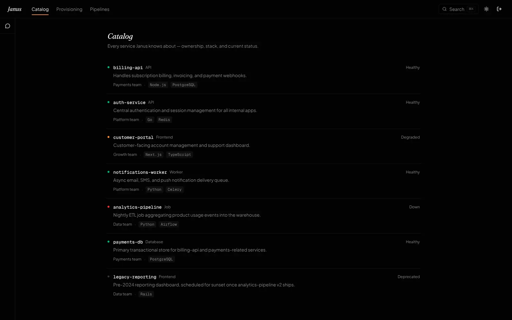Image resolution: width=512 pixels, height=320 pixels.
Task: Click the ⌘K shortcut badge
Action: (x=471, y=9)
